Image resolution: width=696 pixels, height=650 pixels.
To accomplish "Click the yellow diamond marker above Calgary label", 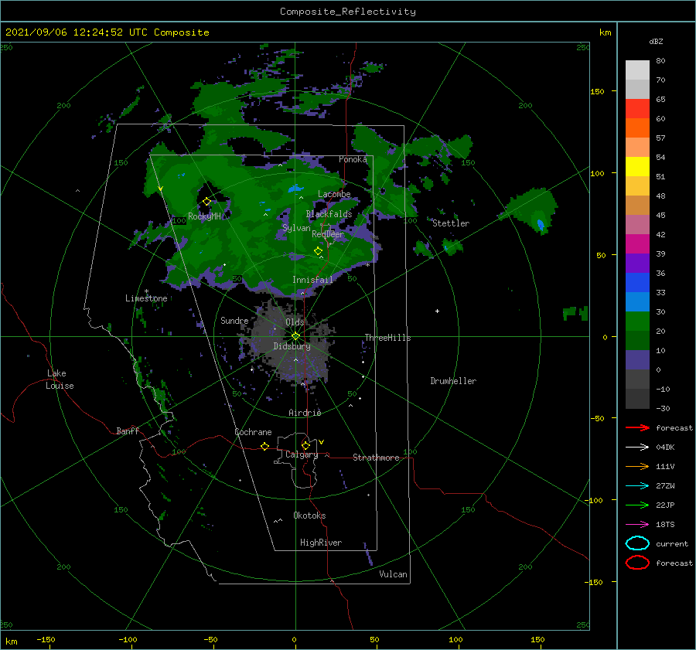I will pos(305,445).
